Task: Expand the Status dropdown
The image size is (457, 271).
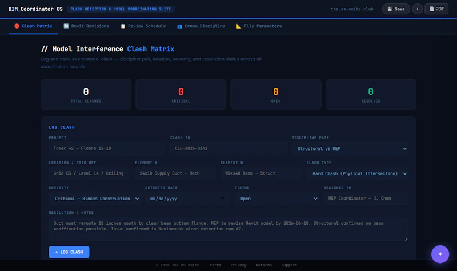Action: pos(276,199)
